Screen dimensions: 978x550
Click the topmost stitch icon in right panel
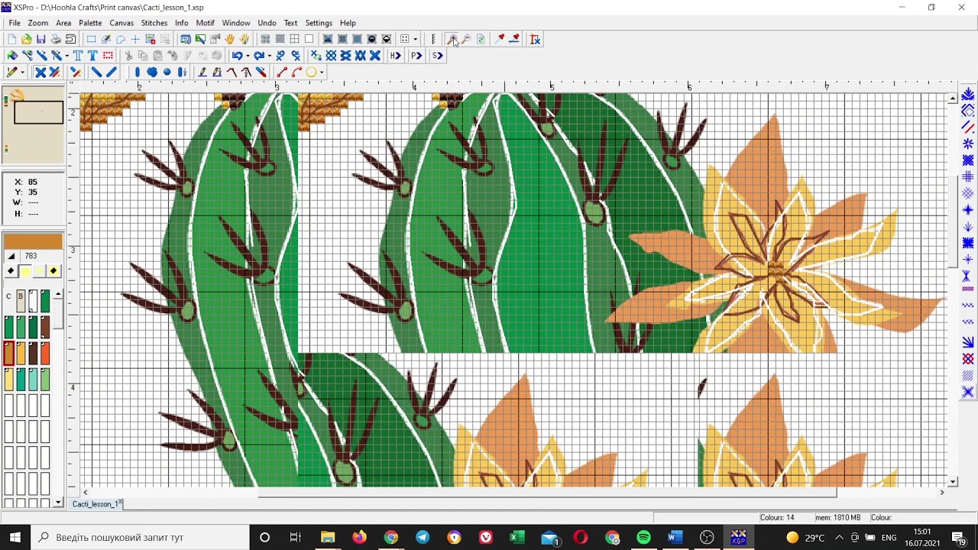pos(968,93)
